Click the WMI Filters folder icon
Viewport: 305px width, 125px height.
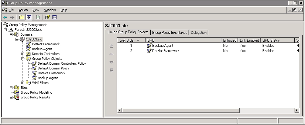coord(28,83)
